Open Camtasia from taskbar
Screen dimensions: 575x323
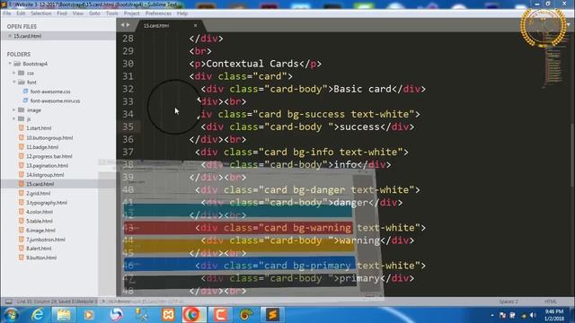click(220, 315)
